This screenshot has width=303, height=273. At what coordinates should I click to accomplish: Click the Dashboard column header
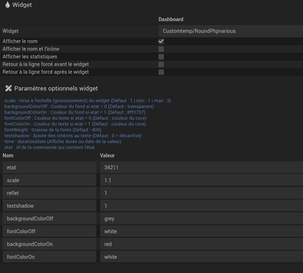click(x=171, y=19)
